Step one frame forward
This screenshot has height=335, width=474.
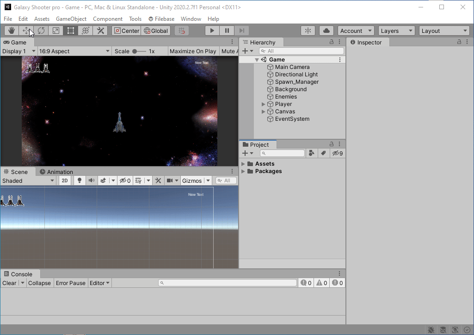(x=241, y=31)
